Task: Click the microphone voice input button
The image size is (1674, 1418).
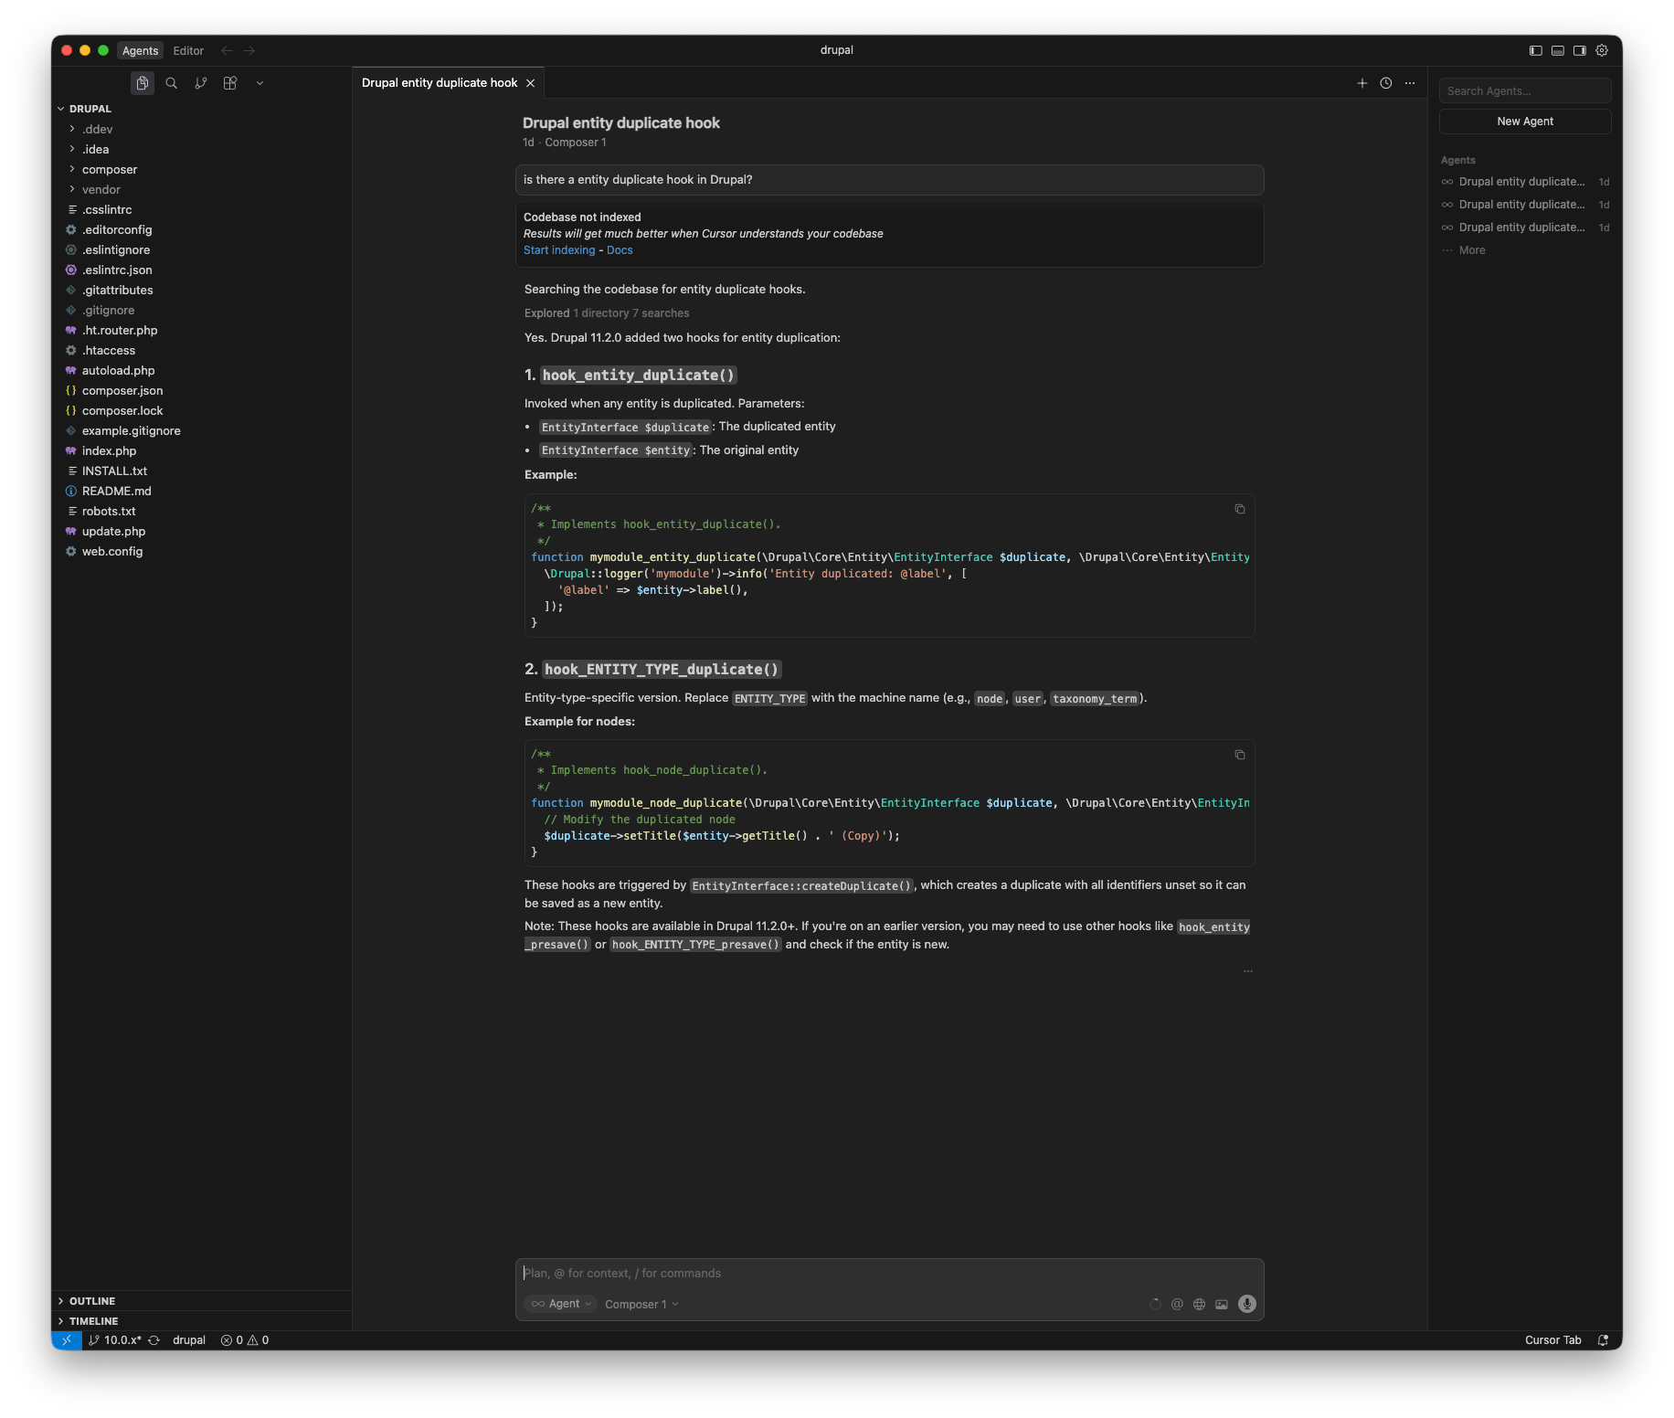Action: (x=1246, y=1304)
